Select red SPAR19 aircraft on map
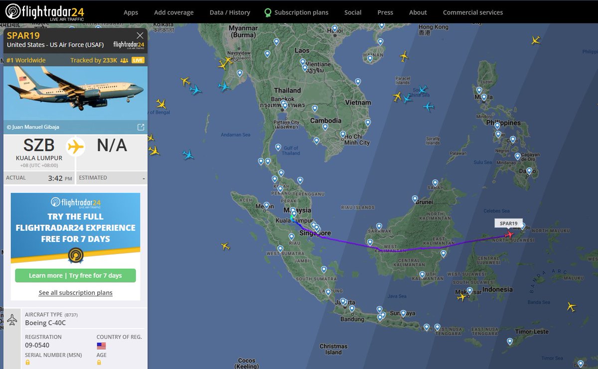598x369 pixels. click(x=509, y=234)
